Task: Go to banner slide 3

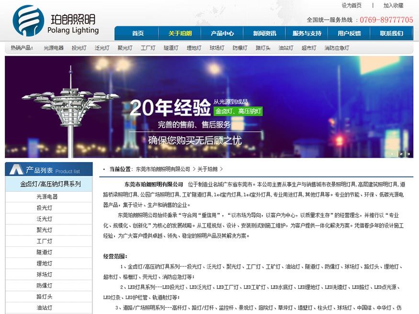Action: click(408, 154)
